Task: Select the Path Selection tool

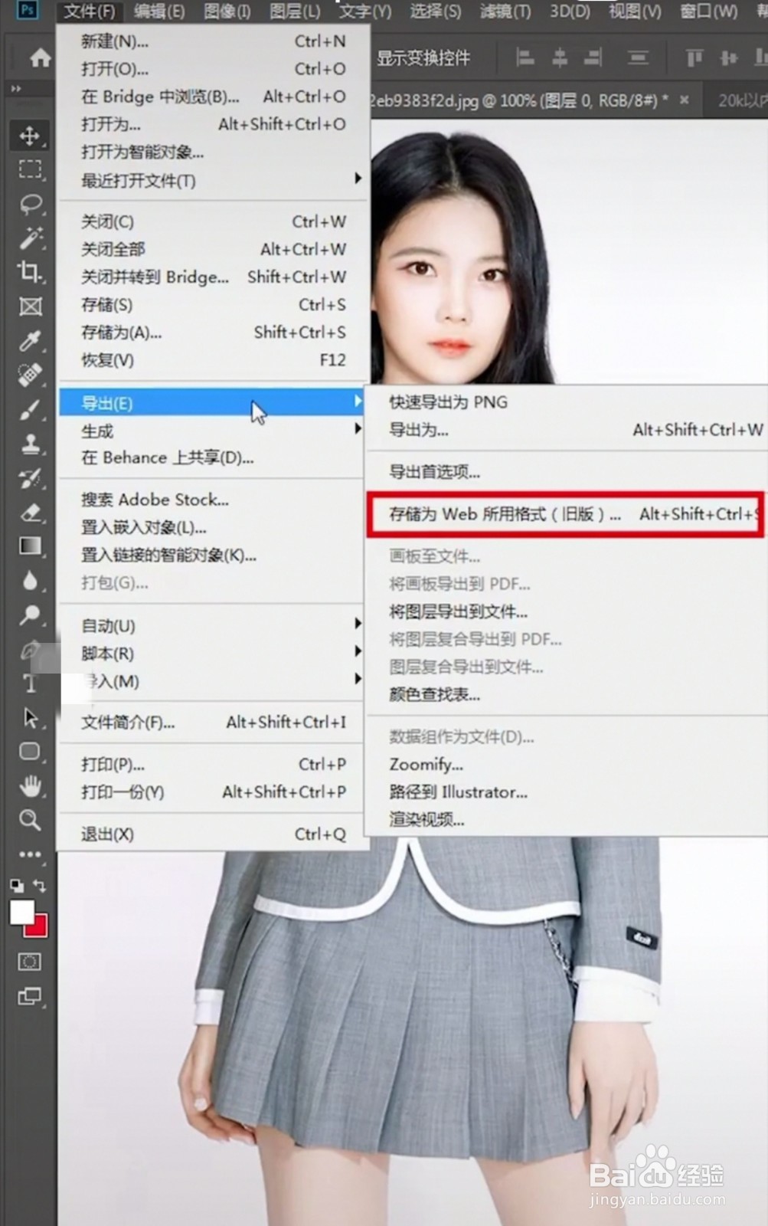Action: [30, 718]
